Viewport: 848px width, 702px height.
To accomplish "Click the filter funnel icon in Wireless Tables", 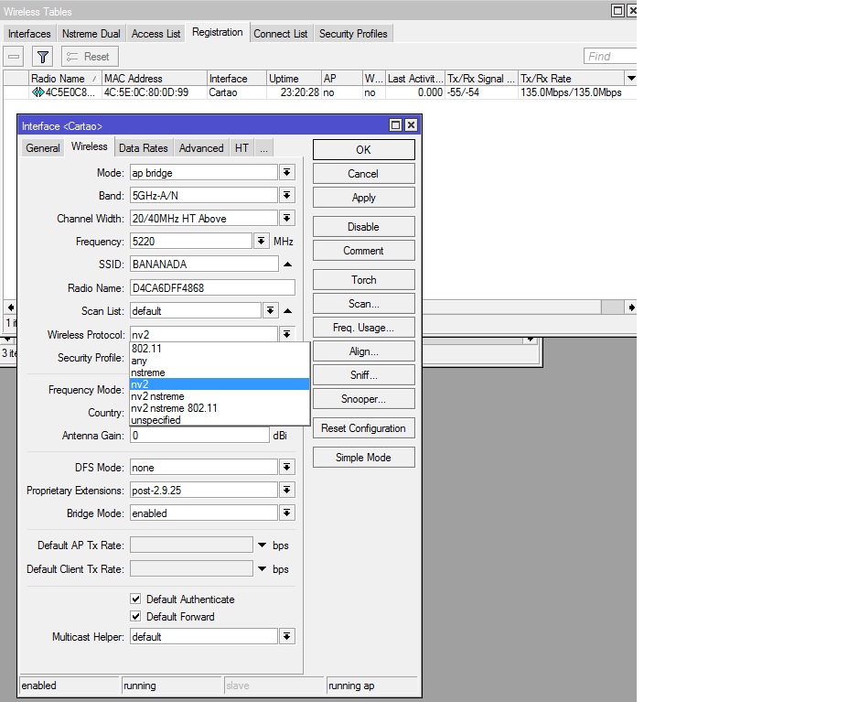I will tap(43, 57).
